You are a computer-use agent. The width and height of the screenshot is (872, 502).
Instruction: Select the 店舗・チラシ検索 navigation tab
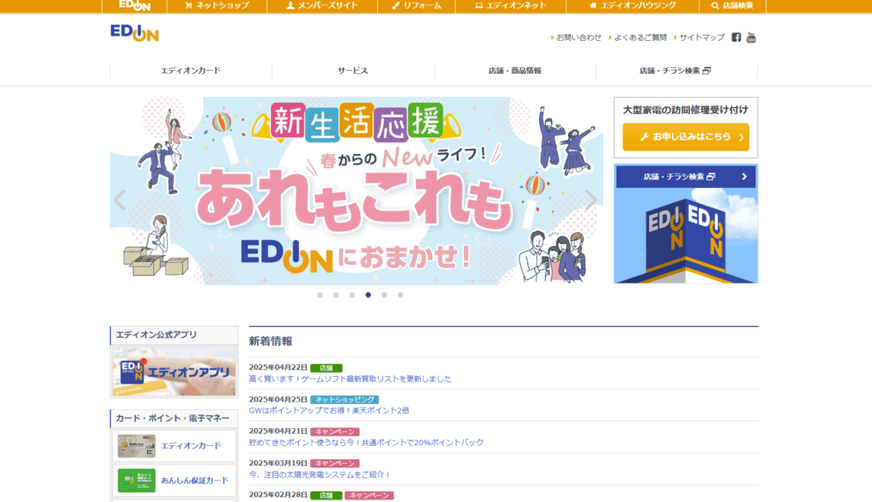point(676,71)
